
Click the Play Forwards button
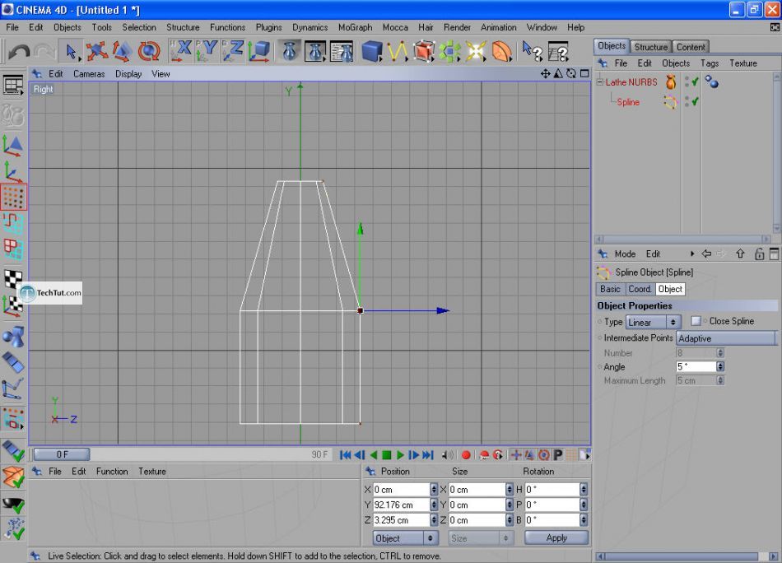[x=400, y=455]
